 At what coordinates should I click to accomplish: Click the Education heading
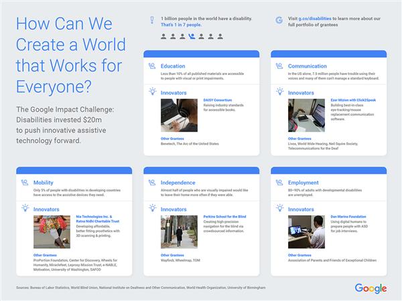click(x=173, y=66)
